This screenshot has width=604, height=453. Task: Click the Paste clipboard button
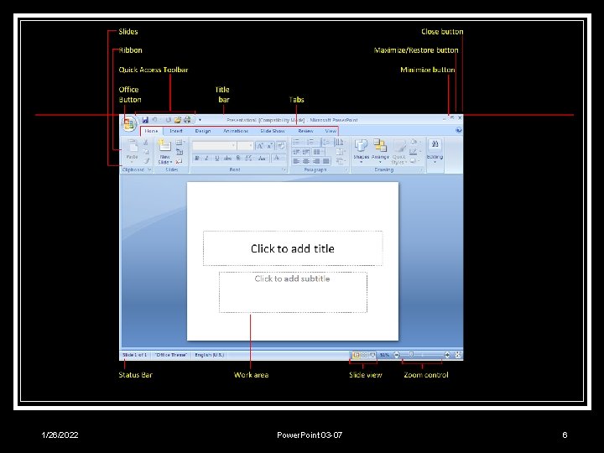pos(133,151)
